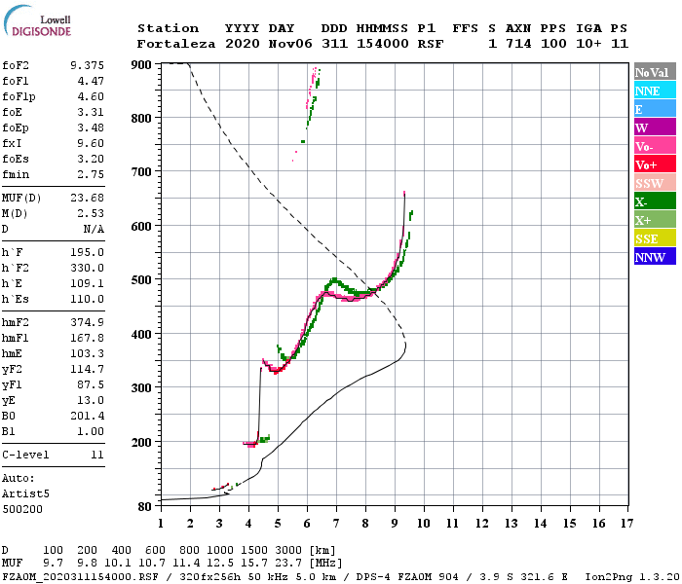
Task: Click the M(D) value 2.53
Action: point(91,213)
